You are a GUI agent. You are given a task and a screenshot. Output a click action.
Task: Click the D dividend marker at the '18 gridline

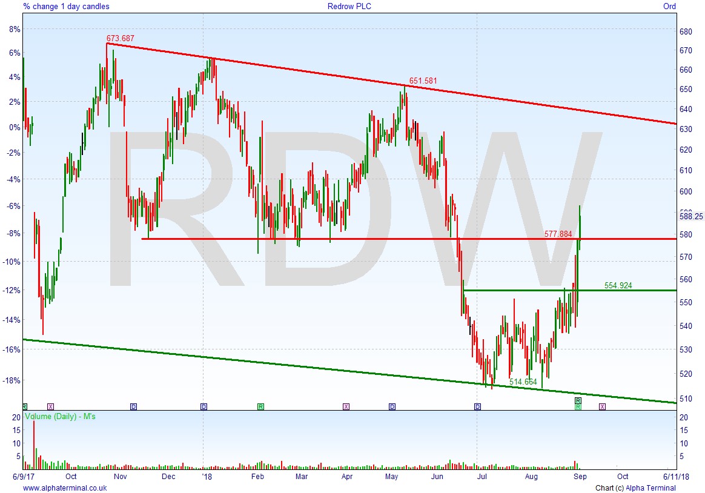204,407
